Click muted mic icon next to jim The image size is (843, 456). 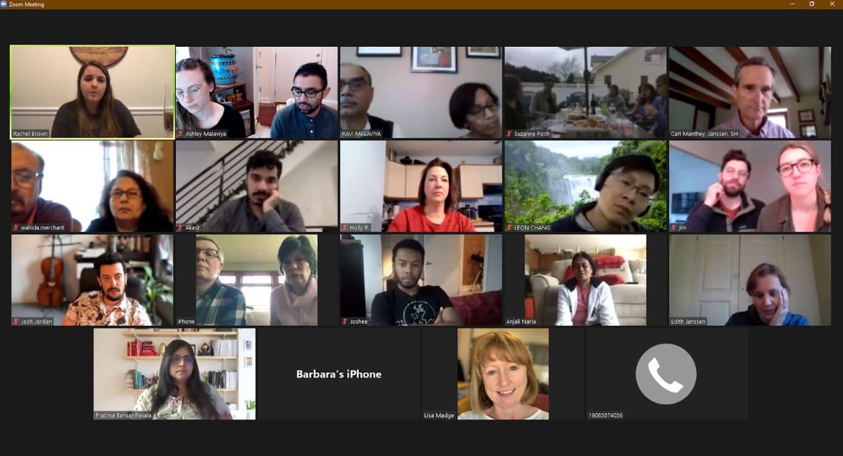click(674, 227)
